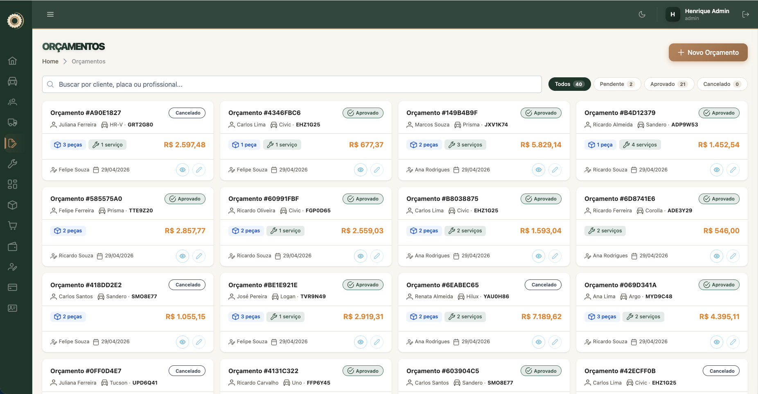Viewport: 758px width, 394px height.
Task: Edit orçamento #069D341A with pencil icon
Action: point(733,342)
